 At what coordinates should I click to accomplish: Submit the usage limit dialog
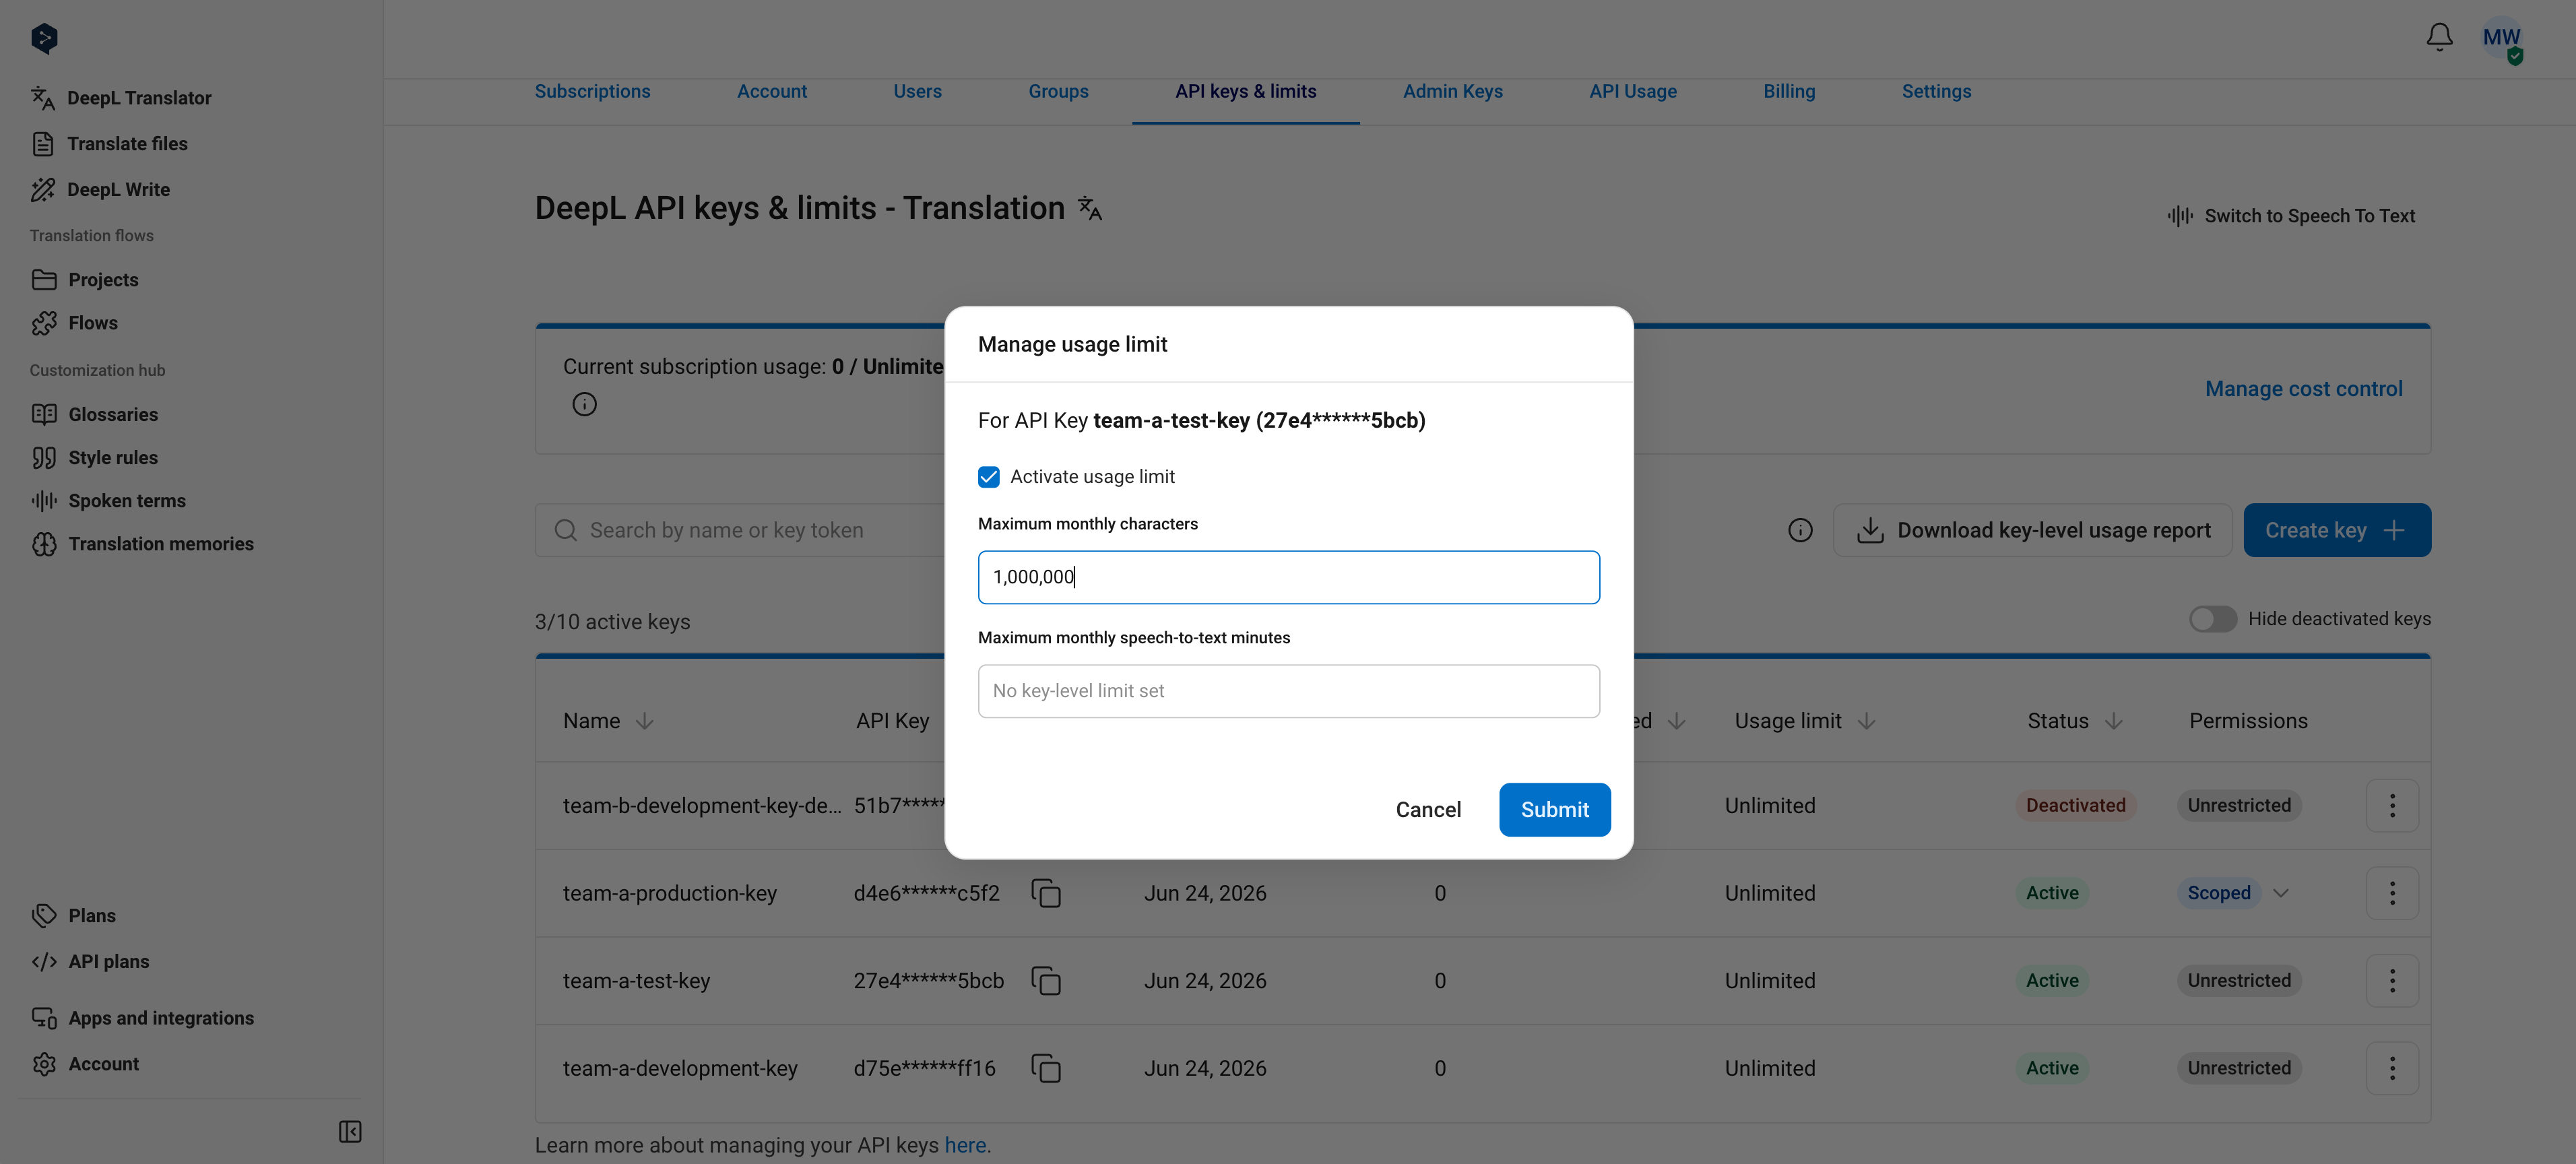[1554, 810]
